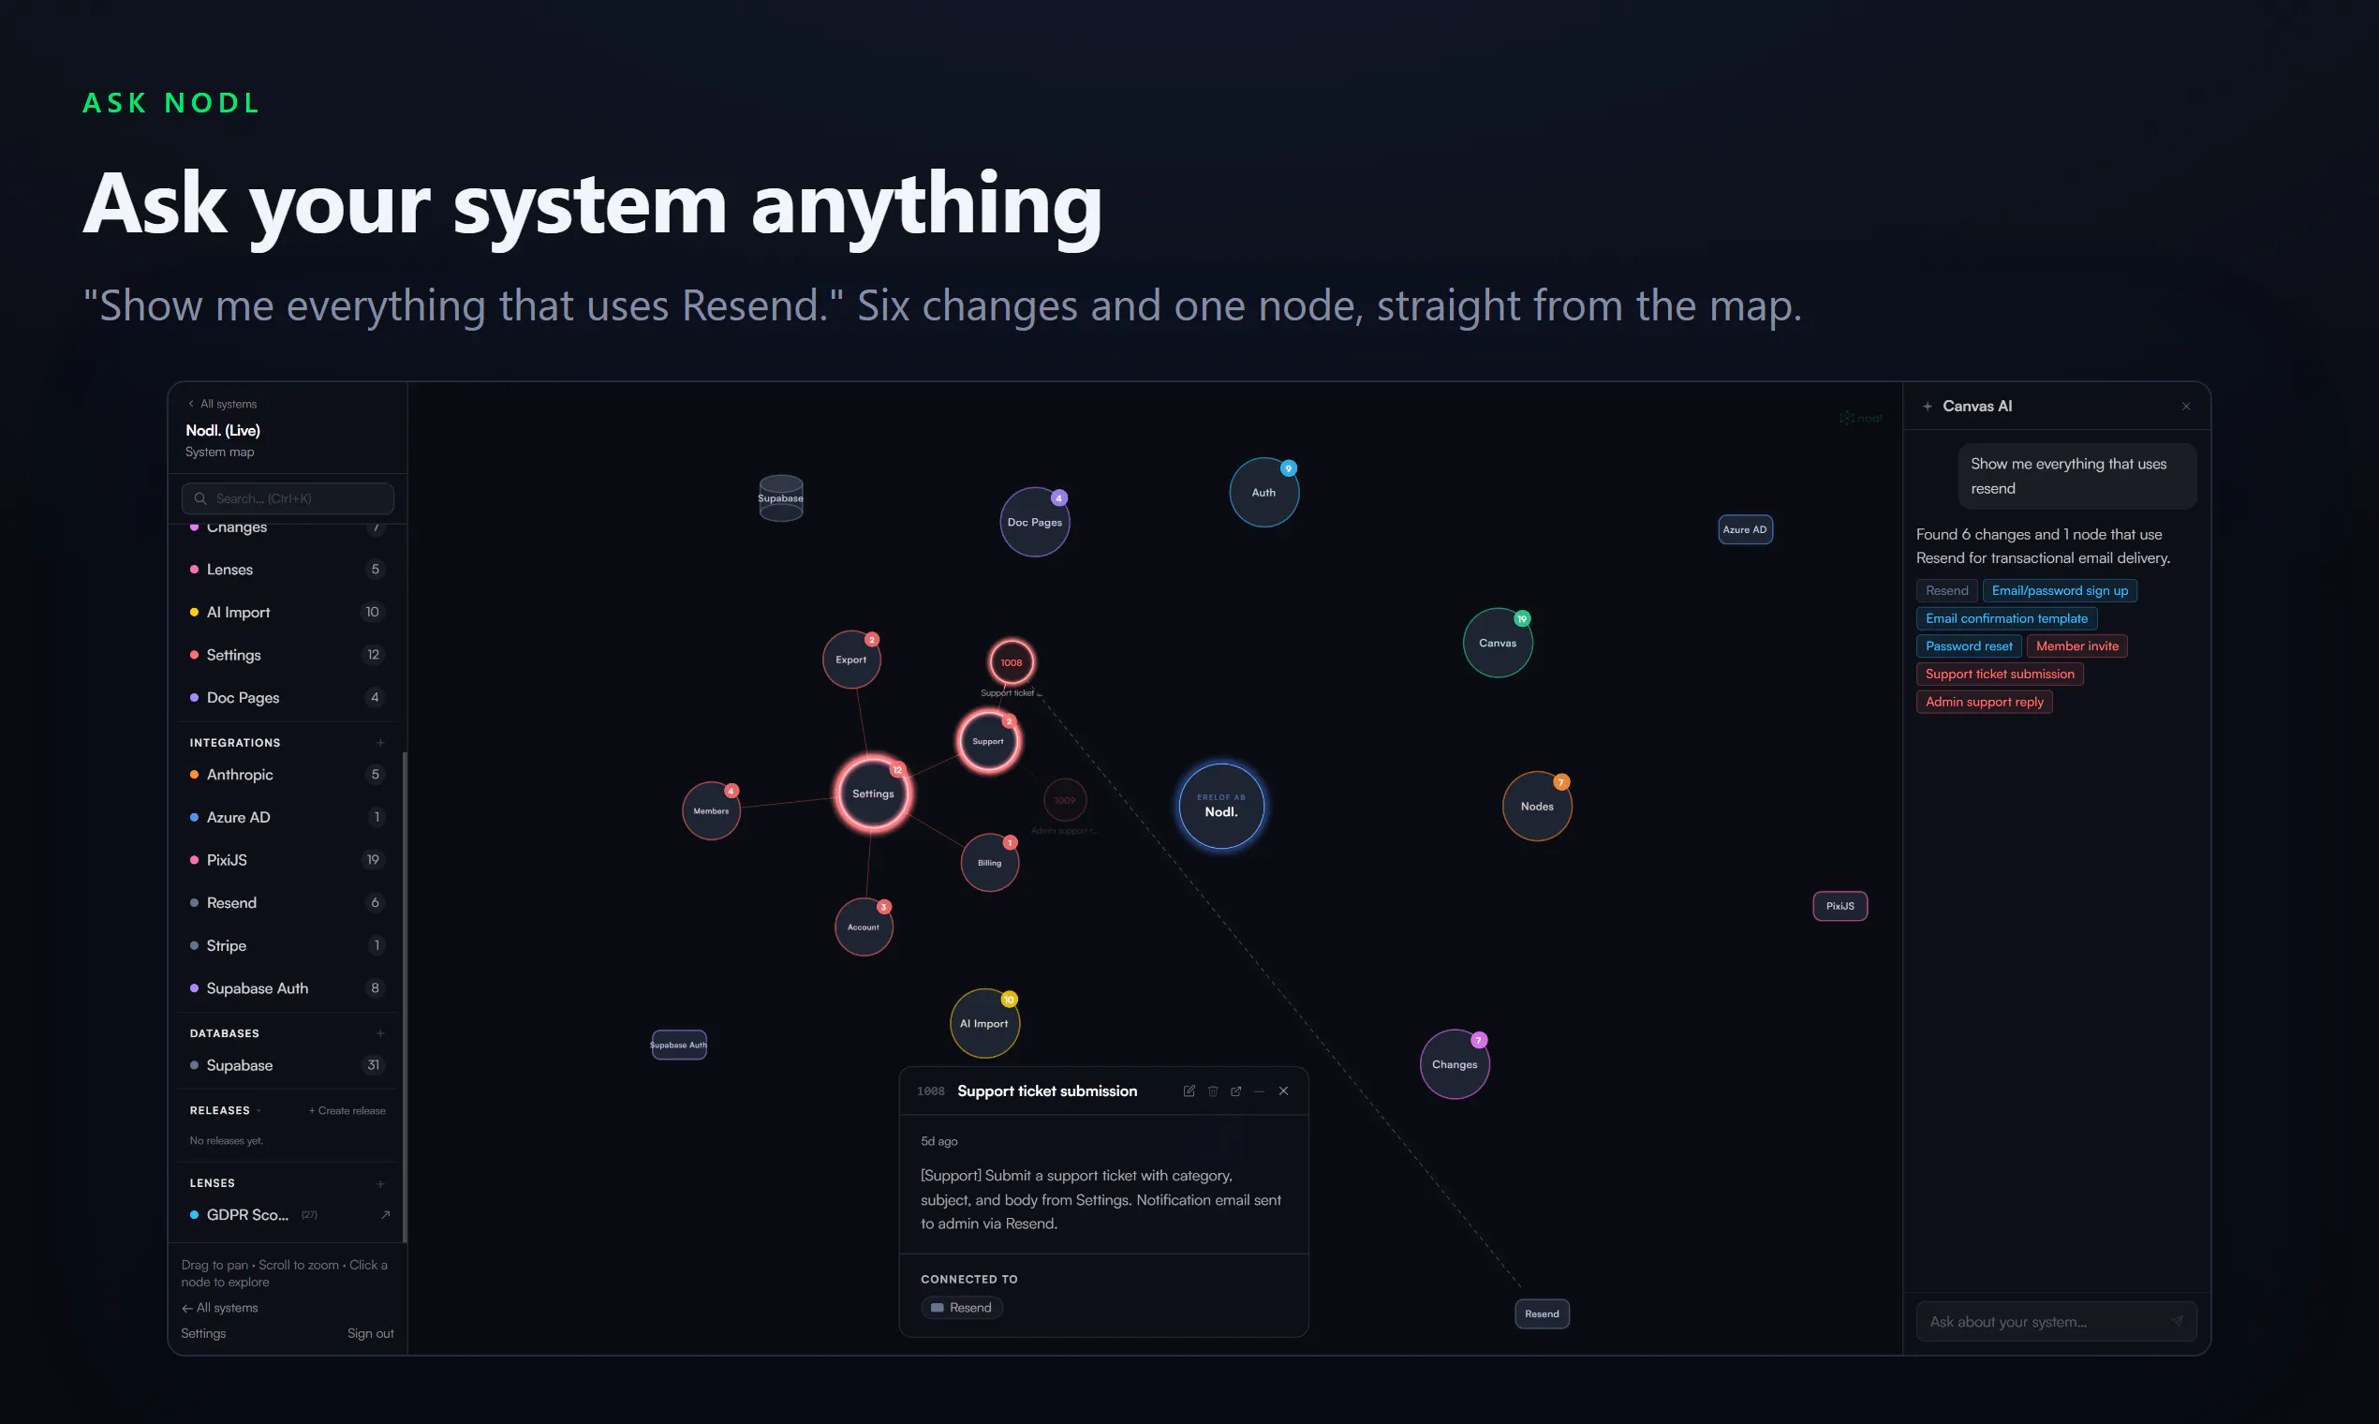Click the PixiJS integration box on map
The image size is (2379, 1424).
(x=1840, y=906)
